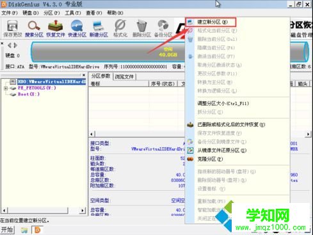The image size is (313, 235).
Task: Open the 查看(V) menu
Action: tap(94, 13)
